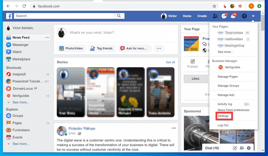Expand See more under Shortcuts
268x156 pixels.
[x=21, y=102]
